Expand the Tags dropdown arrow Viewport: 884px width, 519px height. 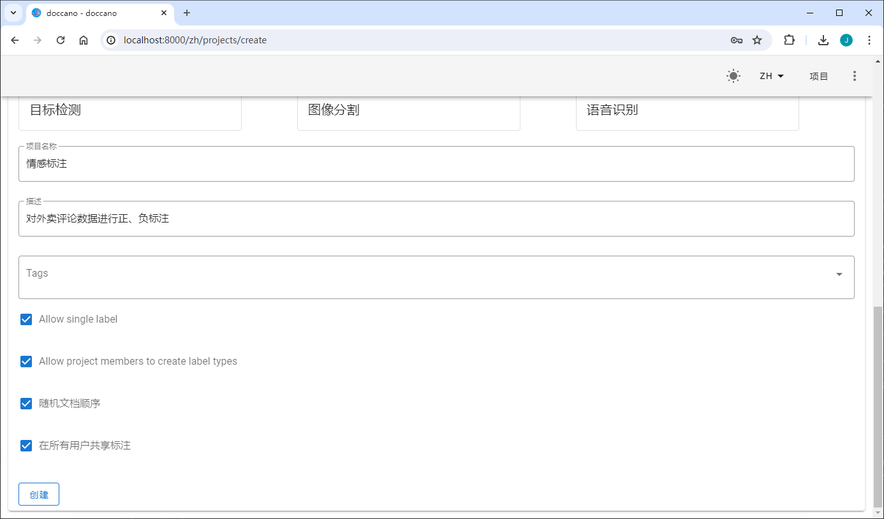pyautogui.click(x=839, y=274)
